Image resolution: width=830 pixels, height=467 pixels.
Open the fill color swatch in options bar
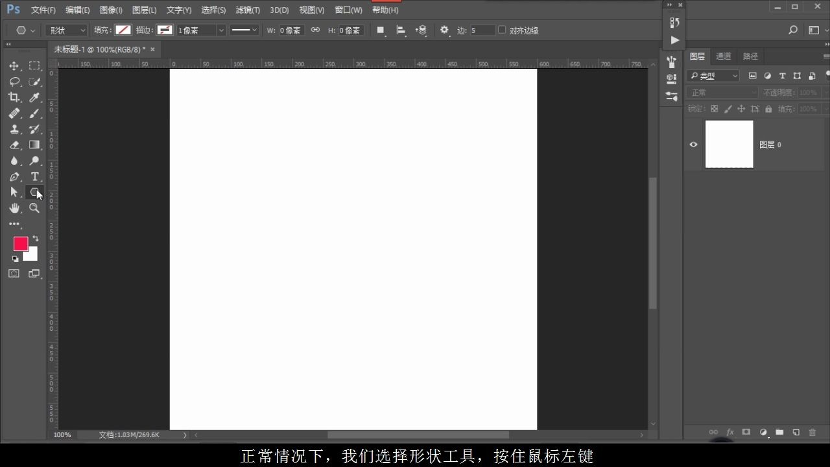pyautogui.click(x=123, y=30)
